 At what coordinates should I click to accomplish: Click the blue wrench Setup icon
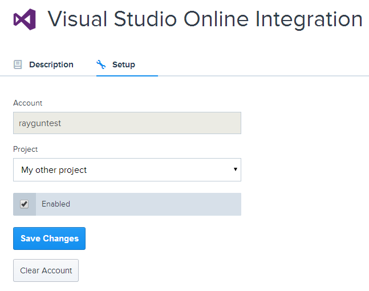[101, 64]
